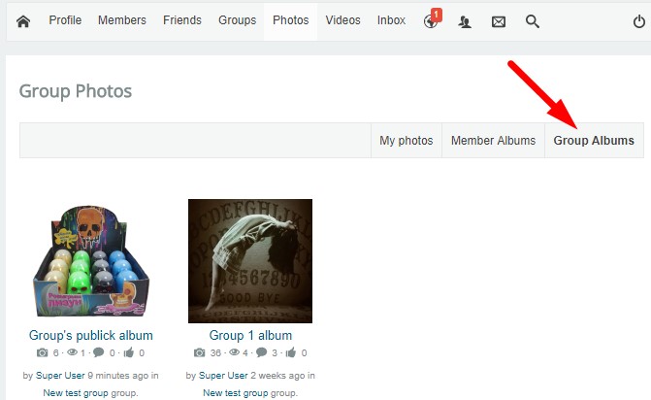This screenshot has width=651, height=400.
Task: Open the globe notifications icon
Action: click(431, 21)
